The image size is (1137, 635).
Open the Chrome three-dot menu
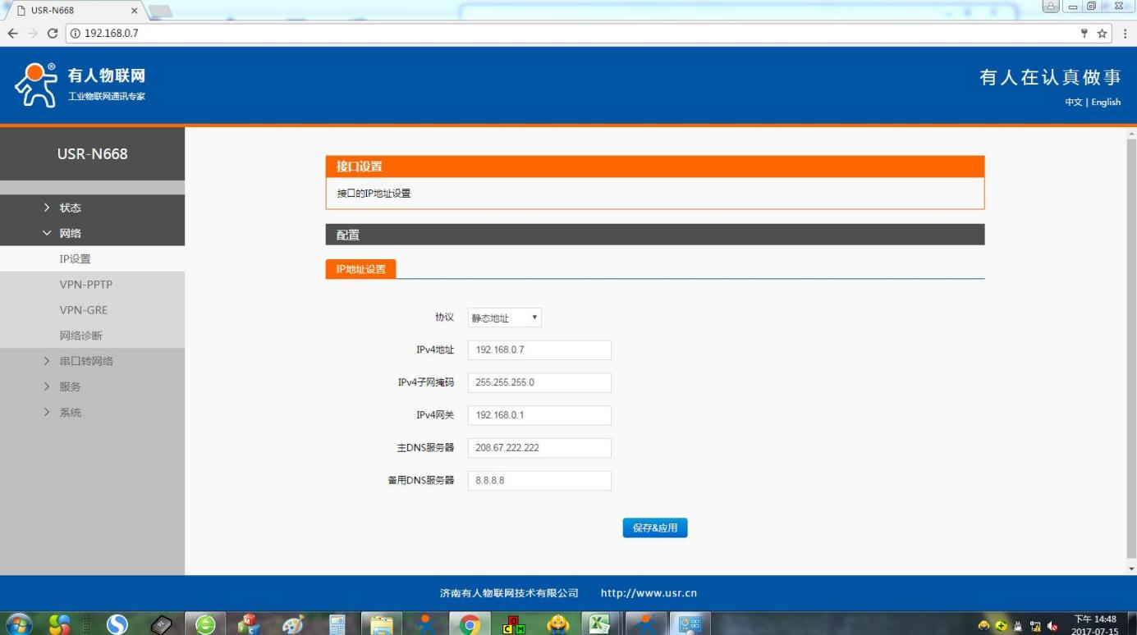(1125, 34)
